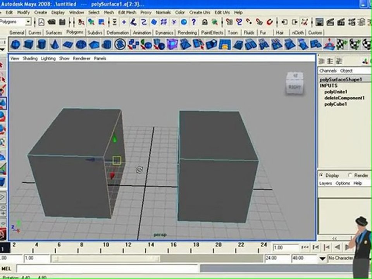Toggle make live sphere icon
The image size is (372, 279).
click(184, 22)
